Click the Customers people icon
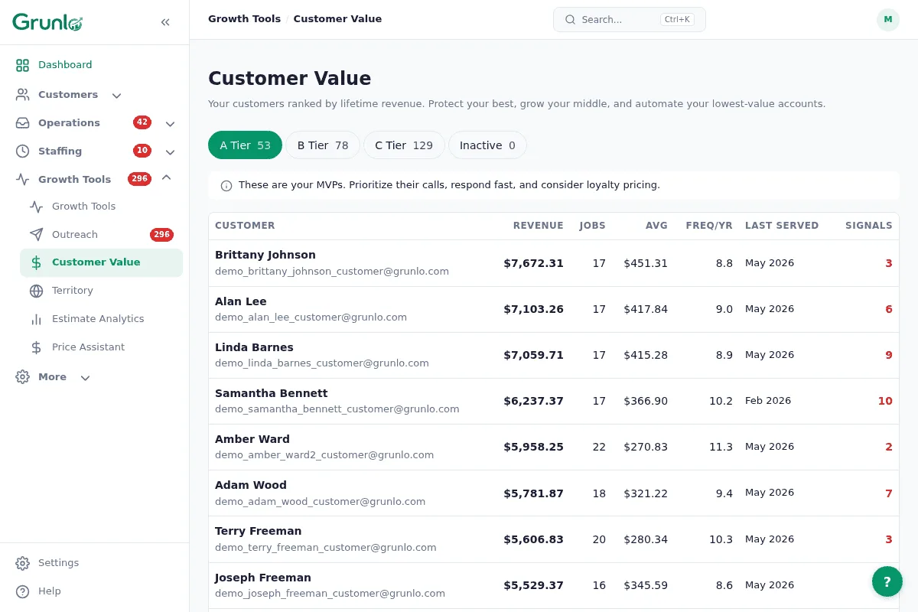 click(x=23, y=95)
